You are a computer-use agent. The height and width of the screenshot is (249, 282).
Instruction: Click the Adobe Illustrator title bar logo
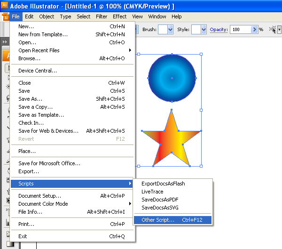pos(4,5)
